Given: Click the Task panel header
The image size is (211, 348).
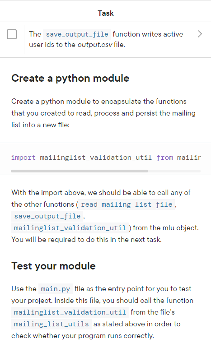Looking at the screenshot, I should coord(106,13).
